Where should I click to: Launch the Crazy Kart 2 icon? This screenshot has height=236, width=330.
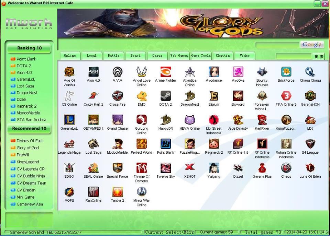(x=93, y=96)
